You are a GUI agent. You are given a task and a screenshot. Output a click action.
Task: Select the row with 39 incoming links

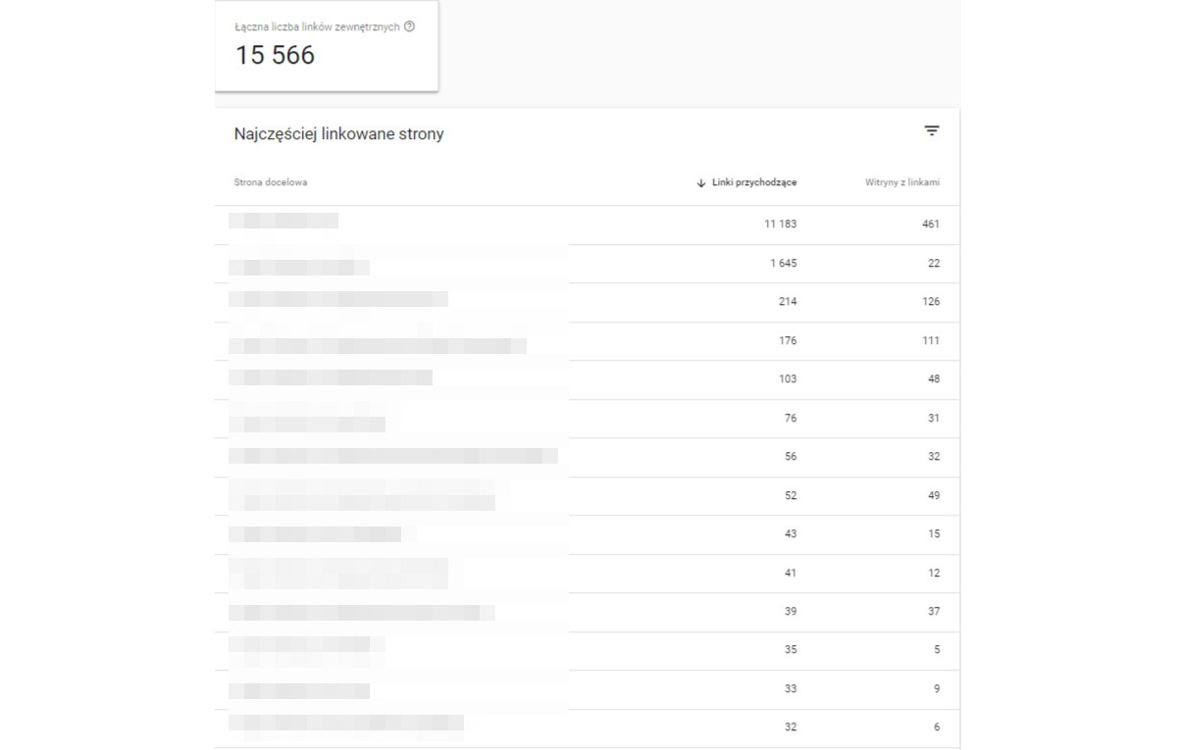point(587,612)
